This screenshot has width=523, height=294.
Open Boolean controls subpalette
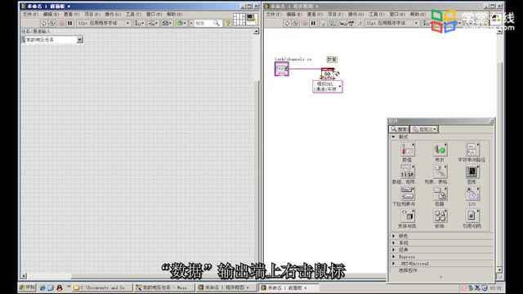coord(440,150)
